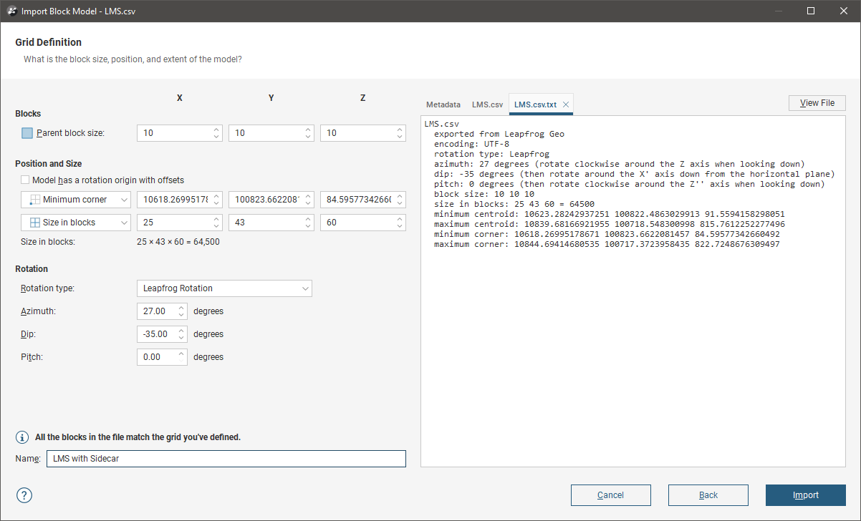Toggle the Parent block size checkbox
The width and height of the screenshot is (861, 521).
point(27,133)
